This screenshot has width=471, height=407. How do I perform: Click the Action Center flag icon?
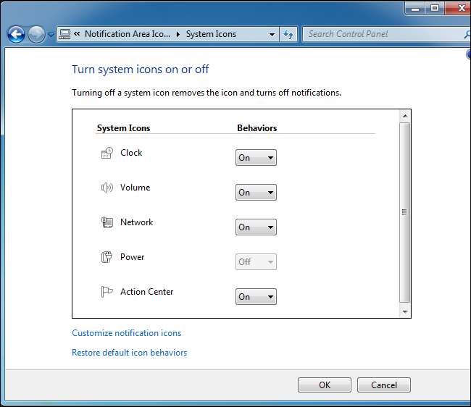(x=107, y=292)
